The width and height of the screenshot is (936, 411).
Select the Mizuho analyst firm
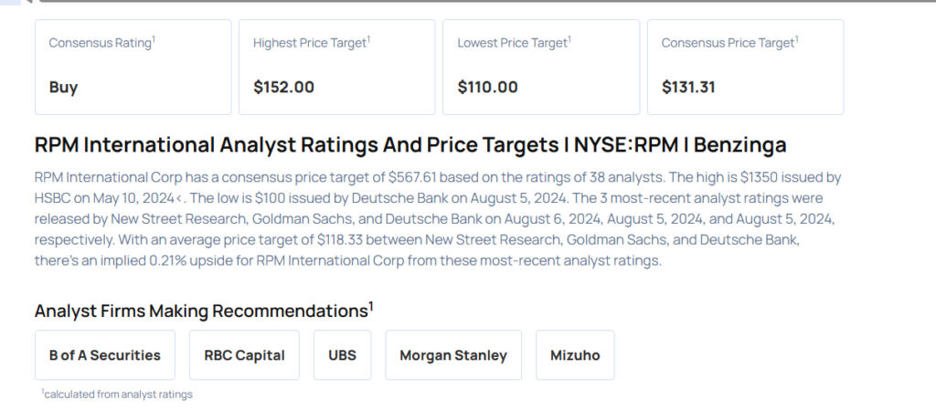tap(575, 355)
